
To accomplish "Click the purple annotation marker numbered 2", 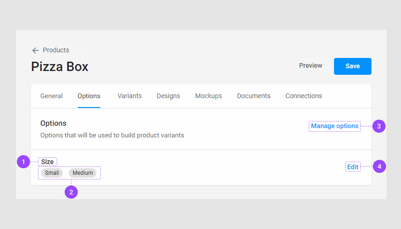I will point(71,192).
